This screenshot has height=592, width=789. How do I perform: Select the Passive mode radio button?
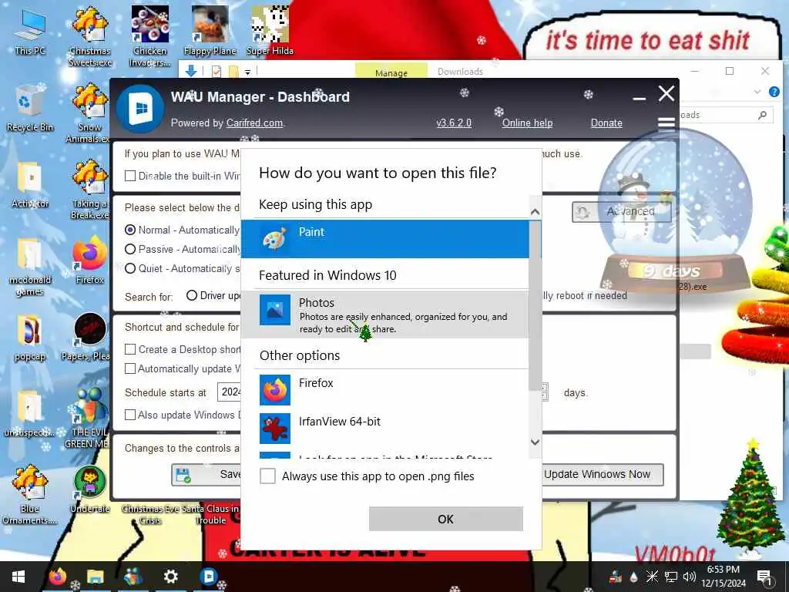click(130, 249)
